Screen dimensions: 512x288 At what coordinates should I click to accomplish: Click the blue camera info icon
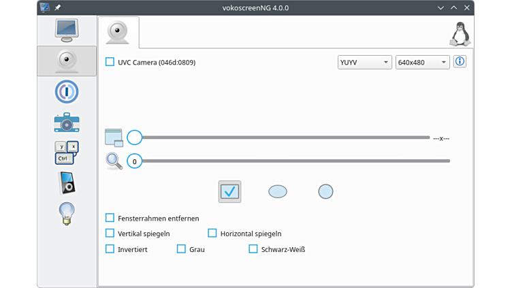(460, 62)
